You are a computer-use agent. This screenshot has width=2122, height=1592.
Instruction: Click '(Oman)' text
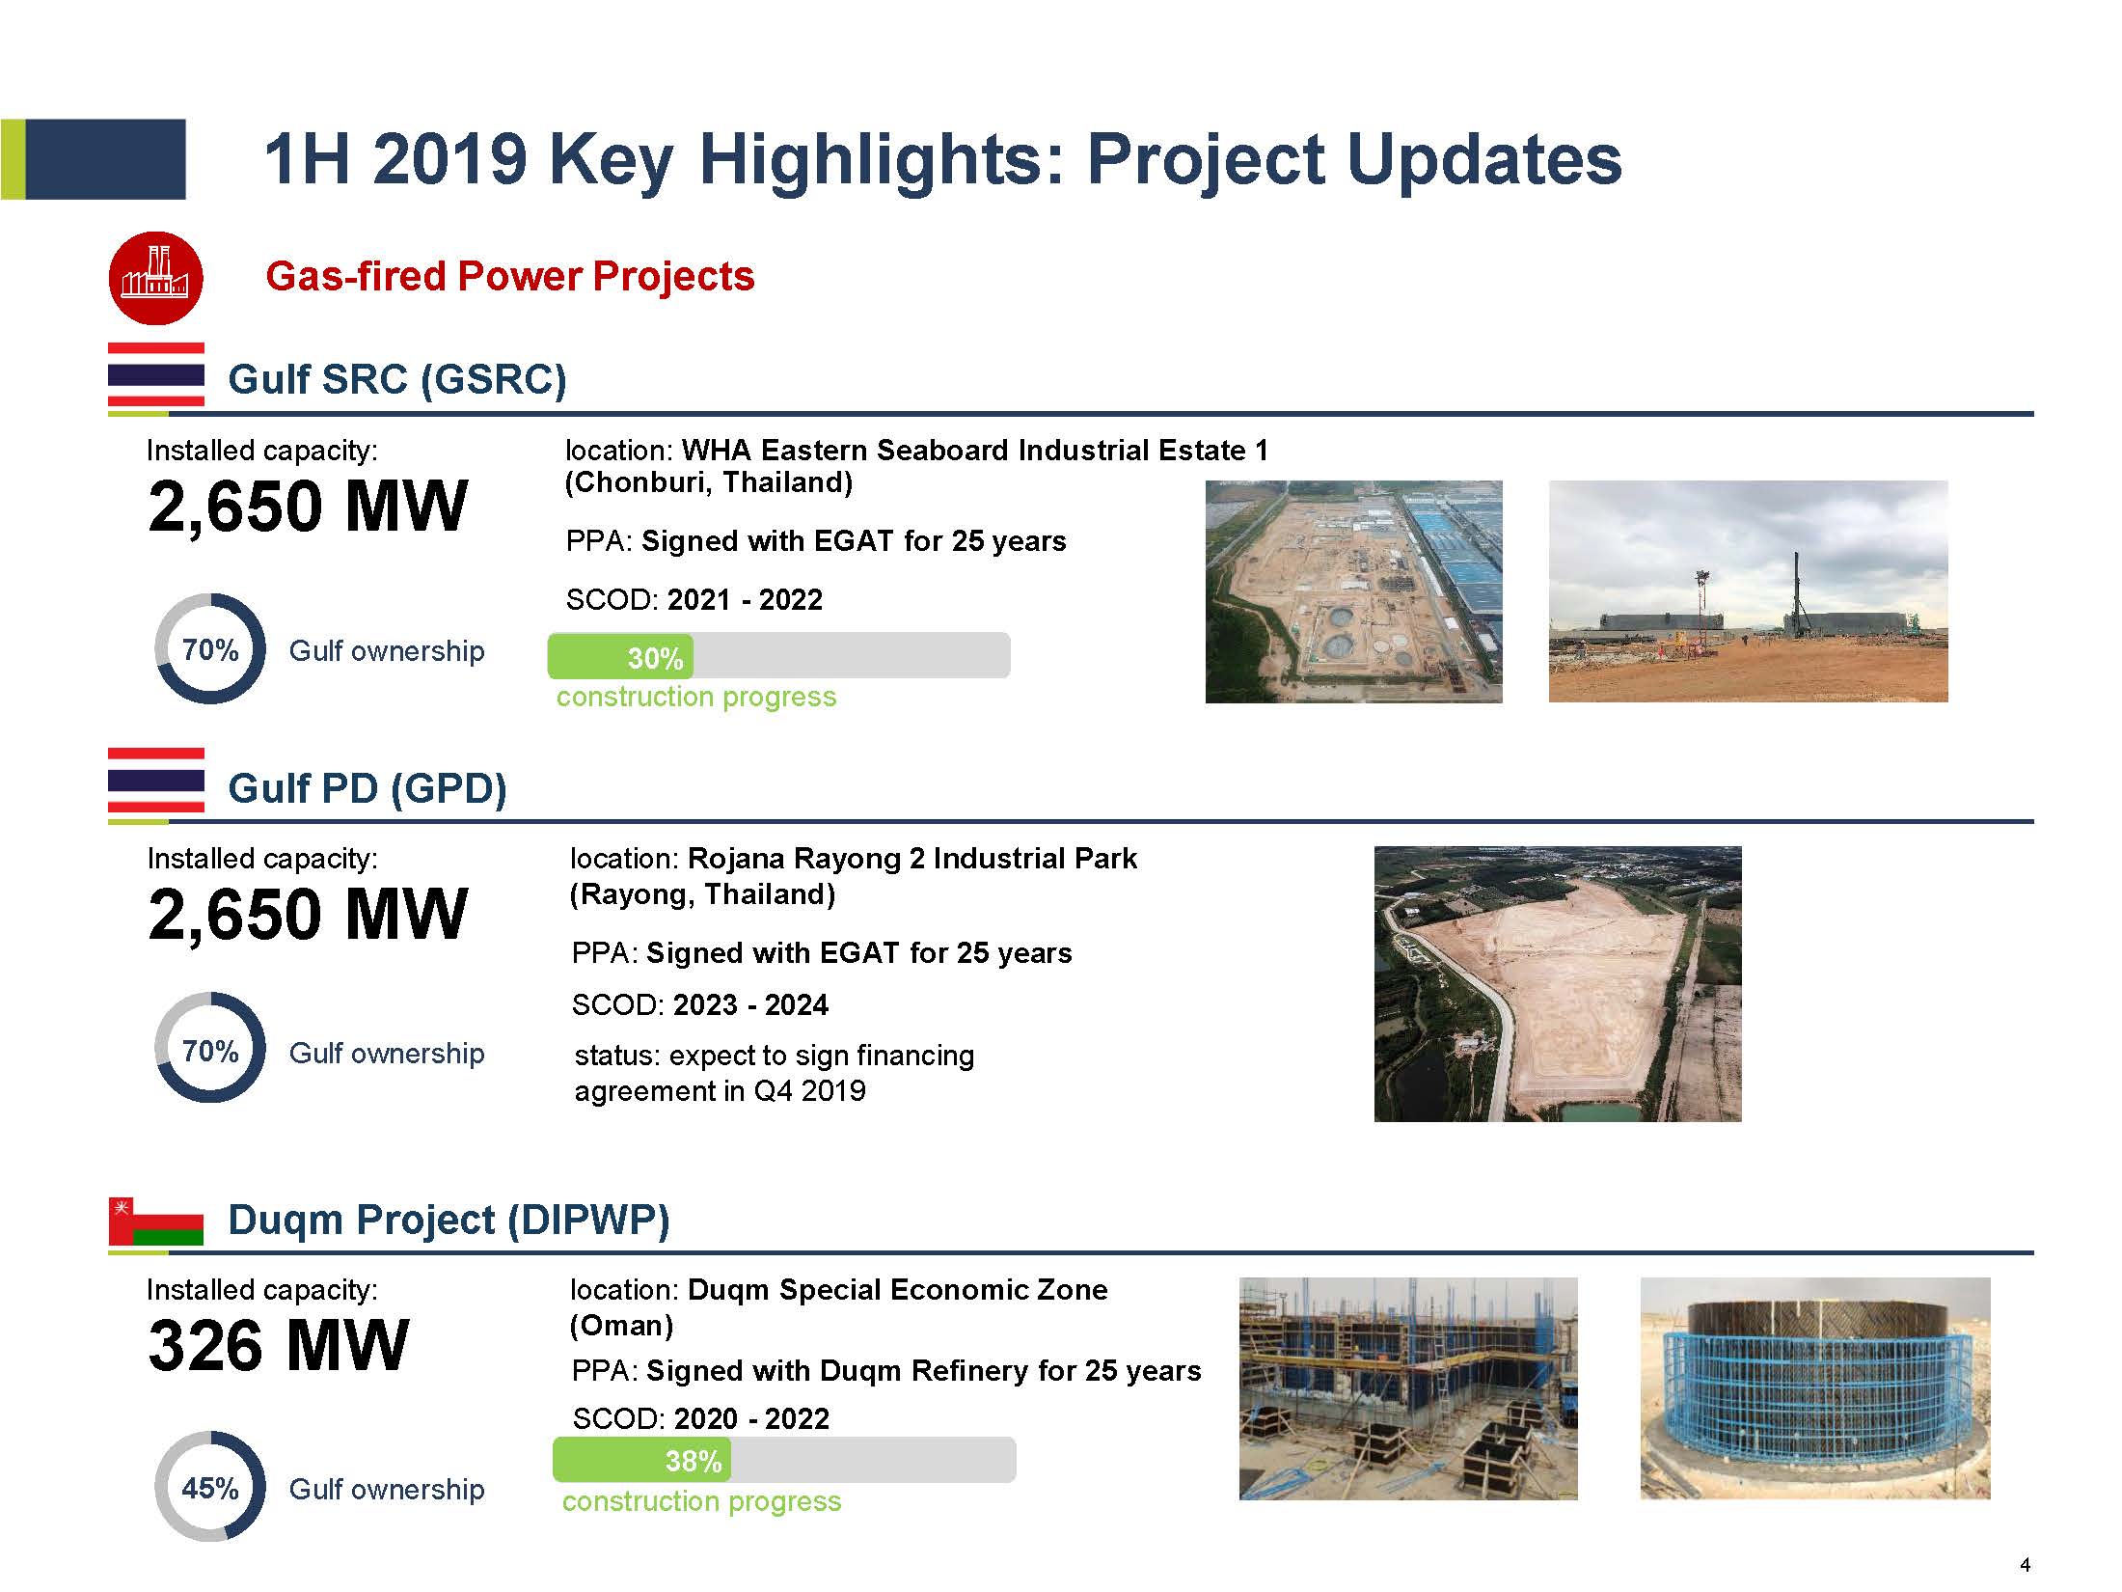(x=622, y=1326)
